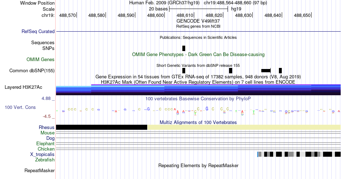Click the RefSeq Curated track label
Screen dimensions: 341x179
(38, 32)
